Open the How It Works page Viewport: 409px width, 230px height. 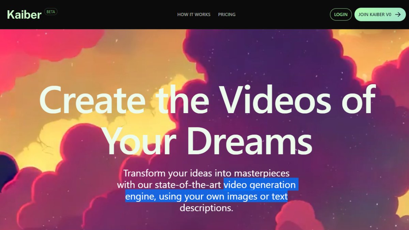[x=194, y=15]
